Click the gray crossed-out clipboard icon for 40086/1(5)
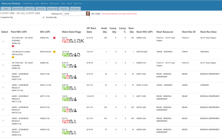This screenshot has height=138, width=222. tap(68, 66)
